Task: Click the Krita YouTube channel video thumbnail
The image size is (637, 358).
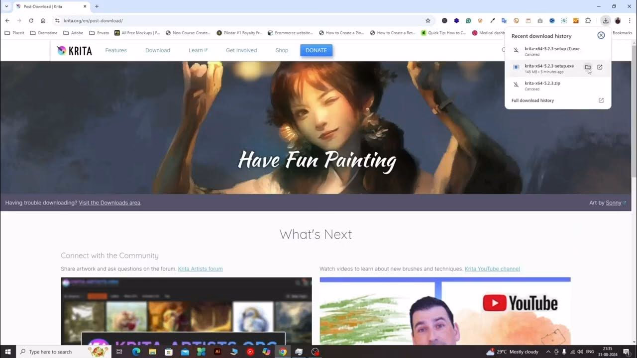Action: click(445, 311)
